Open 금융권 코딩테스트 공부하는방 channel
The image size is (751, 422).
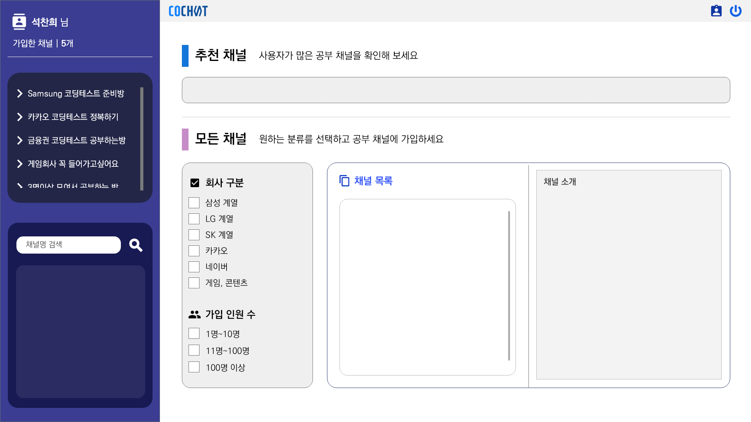[76, 140]
